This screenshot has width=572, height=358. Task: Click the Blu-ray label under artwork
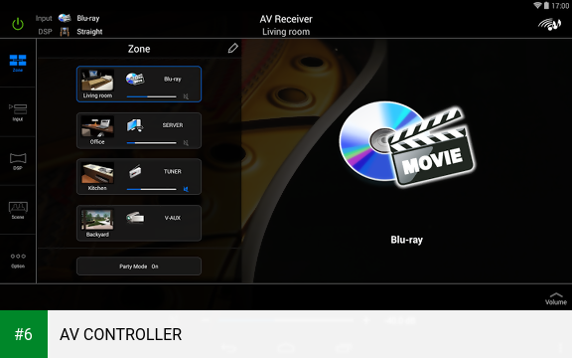pos(406,240)
